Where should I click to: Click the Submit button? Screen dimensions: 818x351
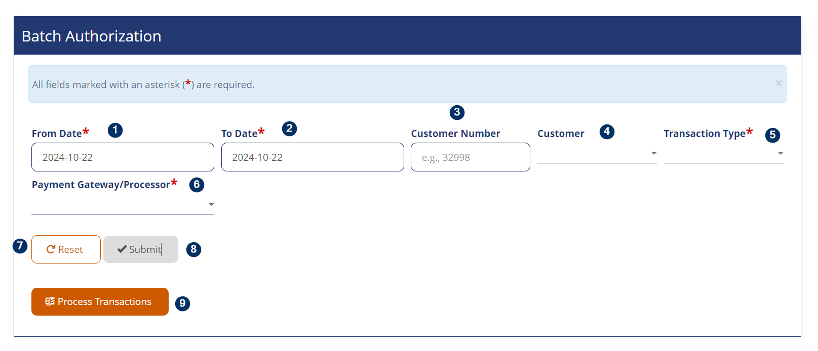tap(141, 249)
